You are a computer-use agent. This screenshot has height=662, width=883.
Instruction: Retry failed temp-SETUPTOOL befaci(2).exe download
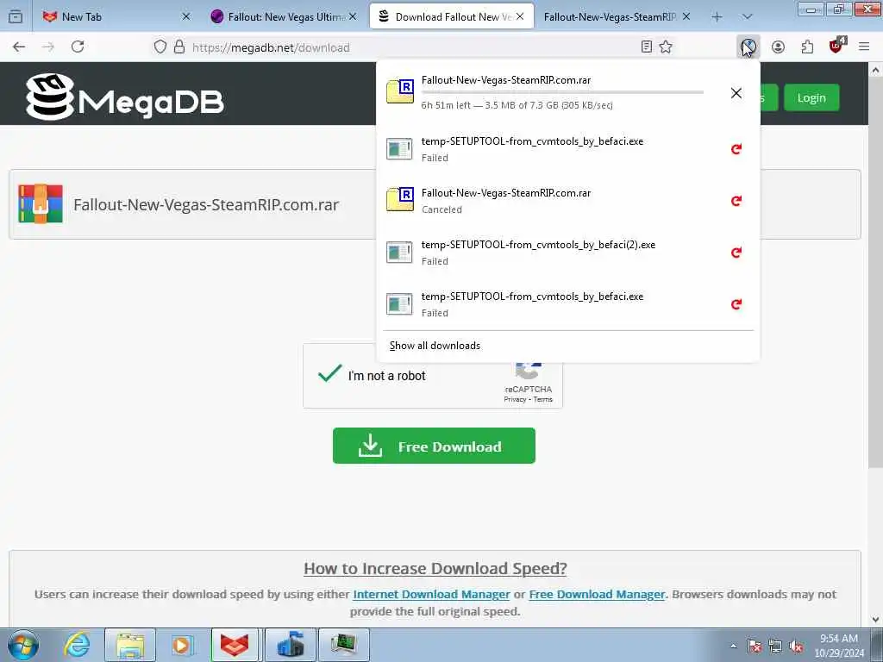coord(736,253)
